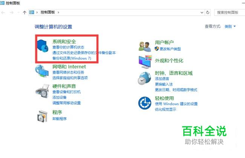Click the Appearance and Personalization monitor icon
The height and width of the screenshot is (158, 245).
coord(145,62)
